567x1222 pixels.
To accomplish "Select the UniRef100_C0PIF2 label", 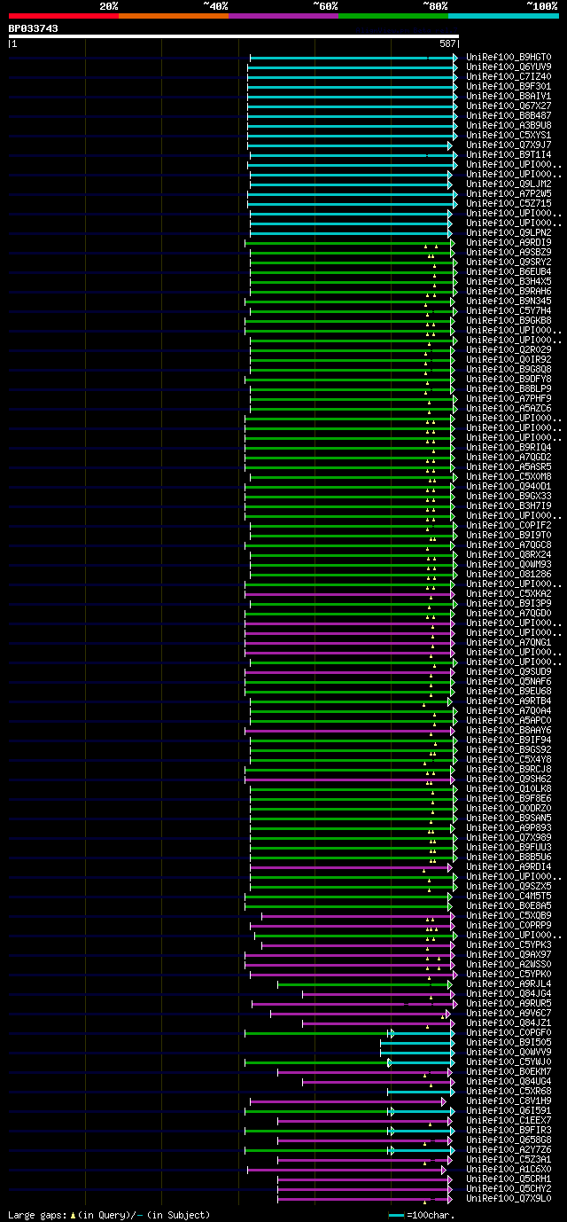I will [508, 525].
